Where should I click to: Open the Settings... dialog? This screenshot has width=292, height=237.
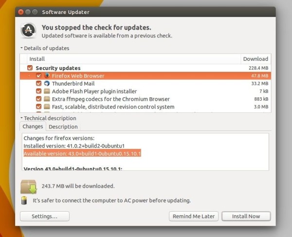tap(45, 216)
